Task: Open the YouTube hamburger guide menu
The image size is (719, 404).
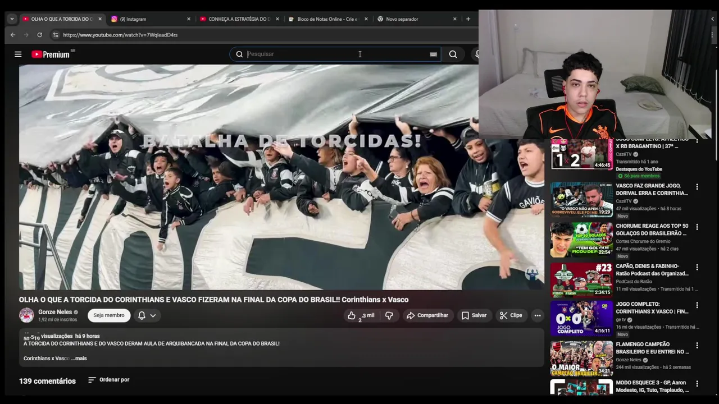Action: click(x=18, y=54)
